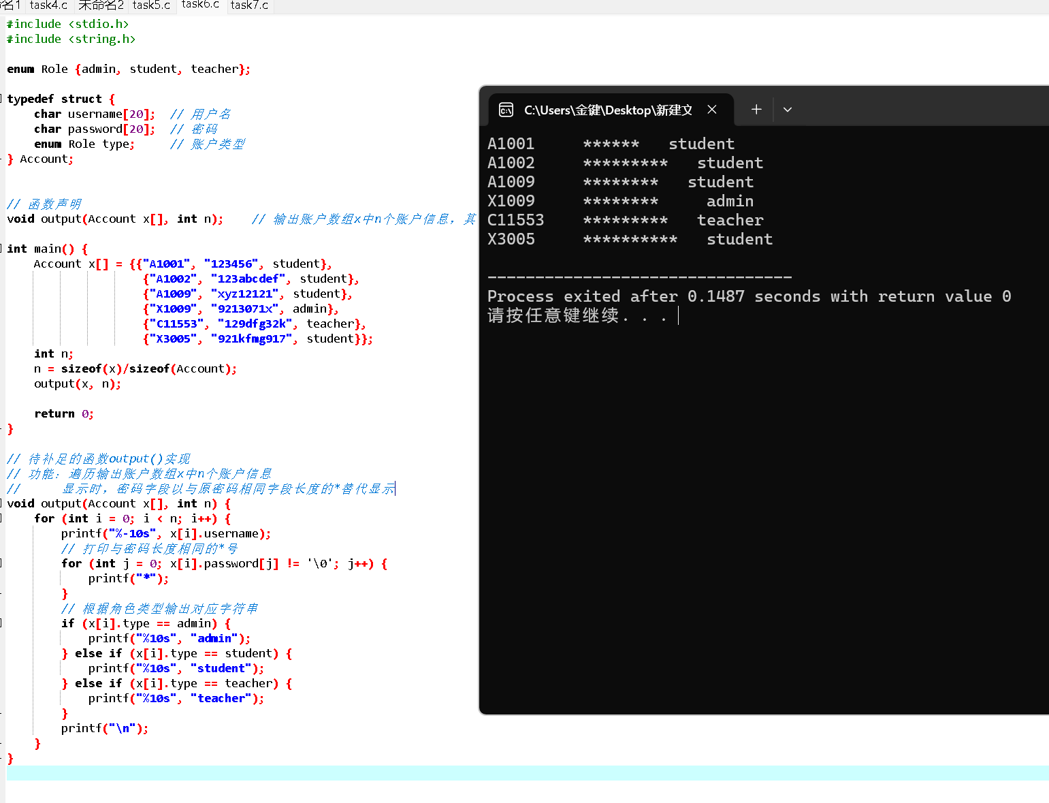Screen dimensions: 1049x803
Task: Click terminal output row 'C11553' teacher
Action: pos(626,220)
